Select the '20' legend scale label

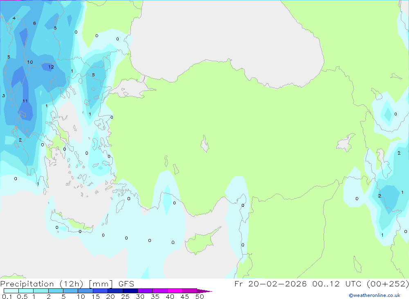[110, 297]
